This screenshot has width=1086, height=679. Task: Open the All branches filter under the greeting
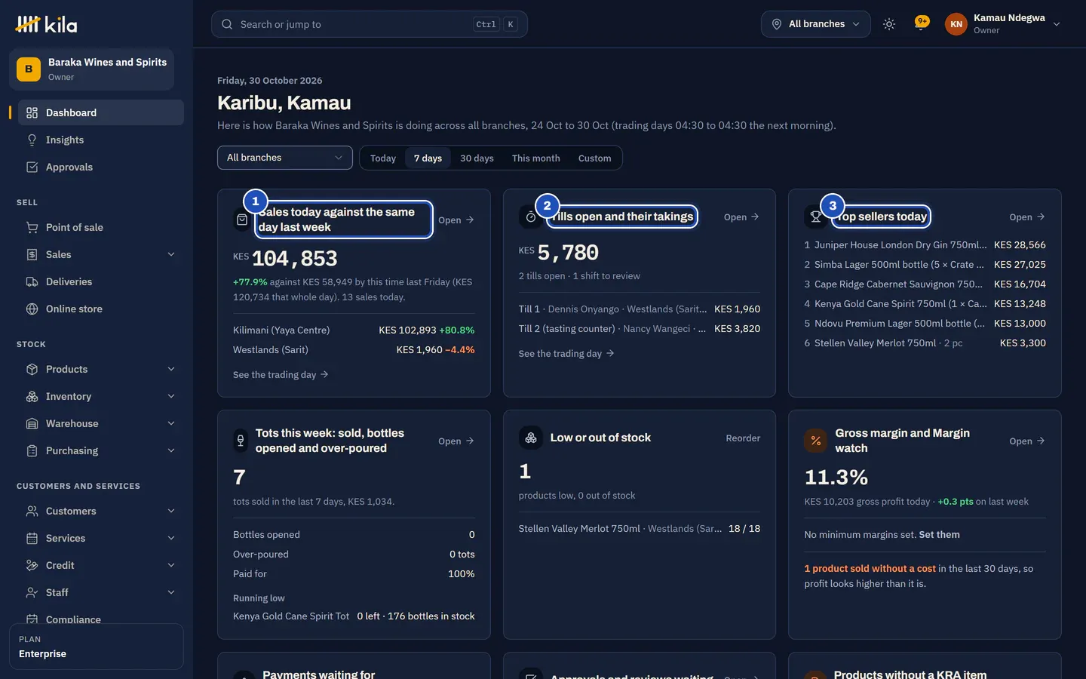(x=285, y=158)
